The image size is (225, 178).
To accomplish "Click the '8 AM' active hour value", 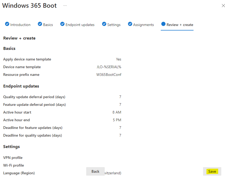I will 117,112.
